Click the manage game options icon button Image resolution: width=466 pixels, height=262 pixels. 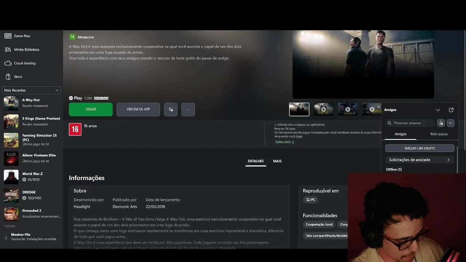point(171,109)
